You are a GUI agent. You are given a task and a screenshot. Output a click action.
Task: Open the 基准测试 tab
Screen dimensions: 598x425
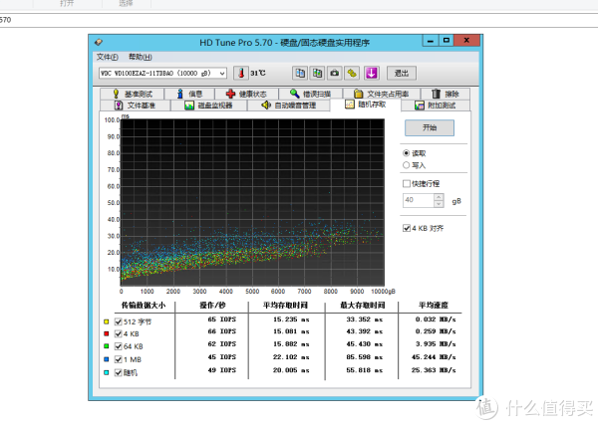click(x=133, y=94)
